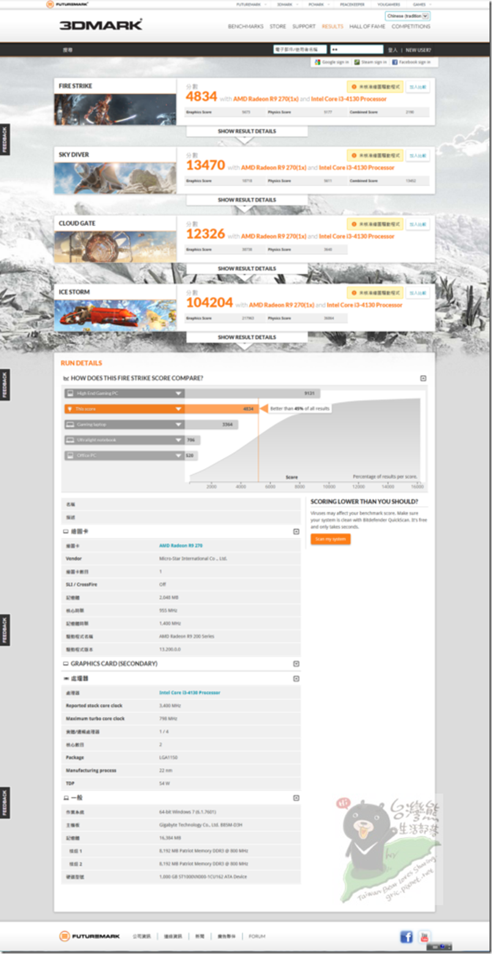This screenshot has width=492, height=954.
Task: Open the FORUM footer link
Action: pyautogui.click(x=257, y=936)
